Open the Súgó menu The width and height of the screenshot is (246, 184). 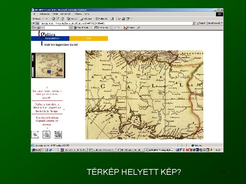click(87, 14)
